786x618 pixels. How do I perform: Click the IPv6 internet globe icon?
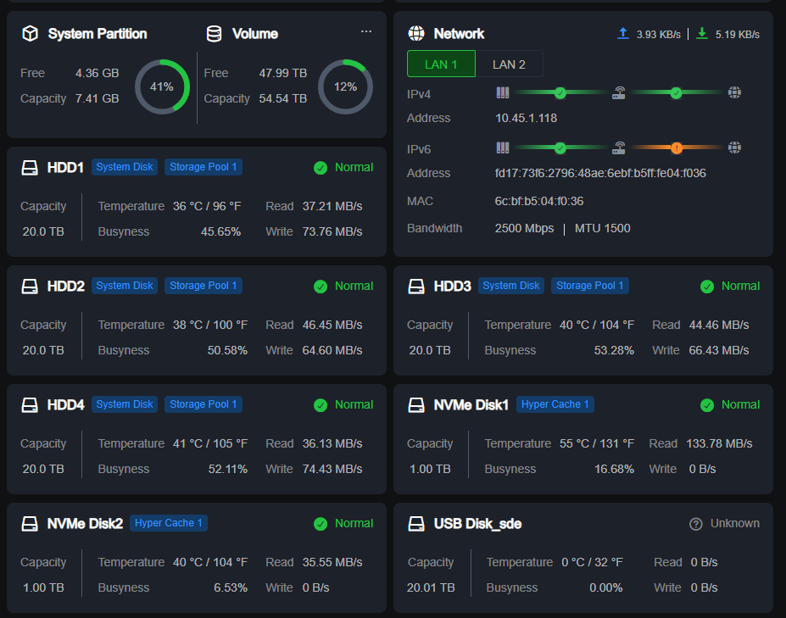click(734, 148)
